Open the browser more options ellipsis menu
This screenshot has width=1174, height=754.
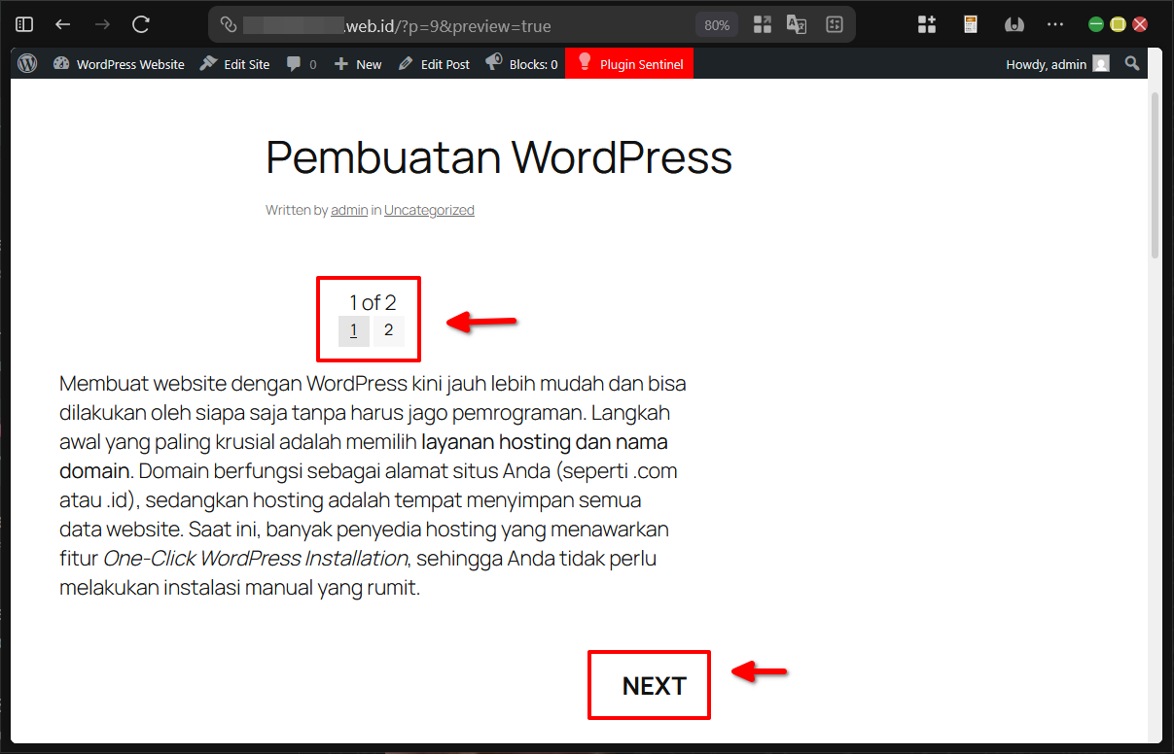coord(1055,24)
